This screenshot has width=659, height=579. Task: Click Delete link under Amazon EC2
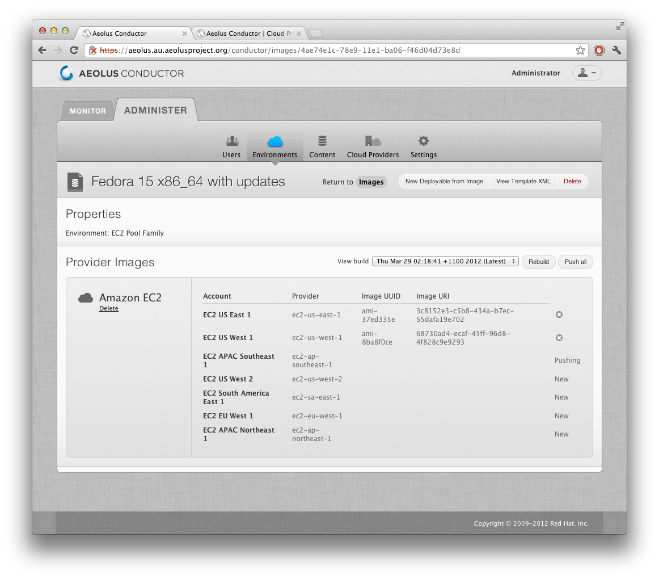109,309
